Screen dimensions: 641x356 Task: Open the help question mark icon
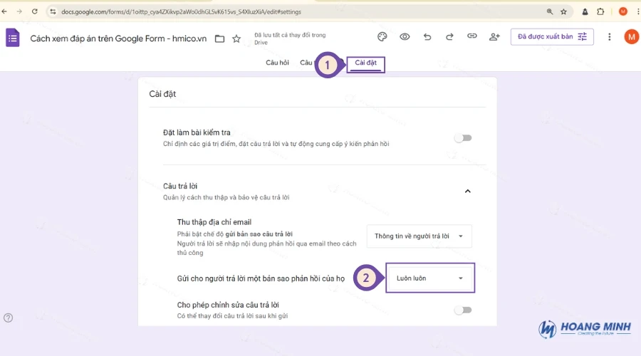click(8, 318)
